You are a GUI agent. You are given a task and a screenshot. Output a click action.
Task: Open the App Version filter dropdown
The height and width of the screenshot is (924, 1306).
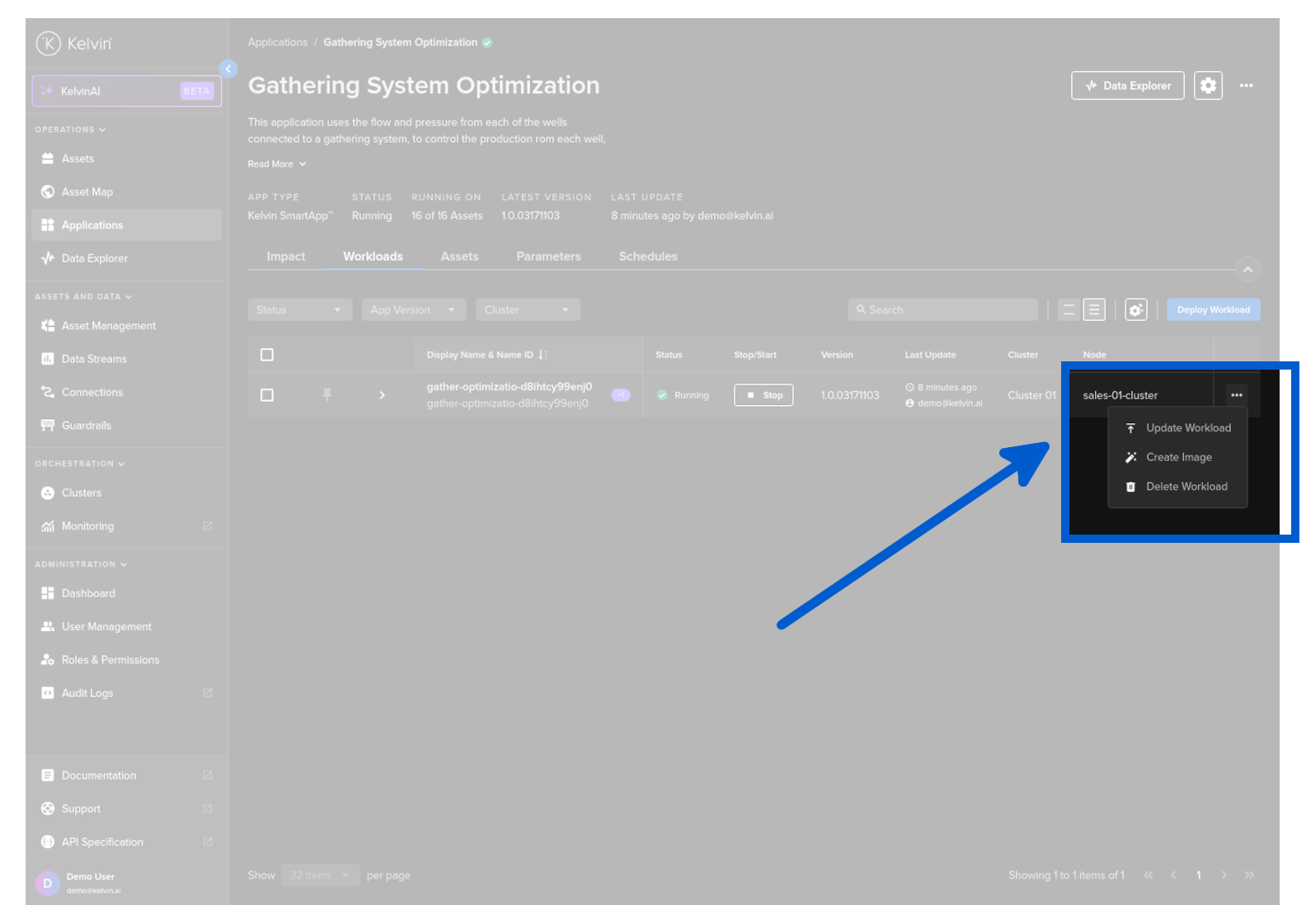pos(413,310)
